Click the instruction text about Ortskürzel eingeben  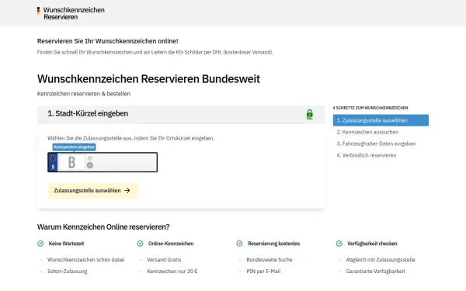[x=130, y=138]
